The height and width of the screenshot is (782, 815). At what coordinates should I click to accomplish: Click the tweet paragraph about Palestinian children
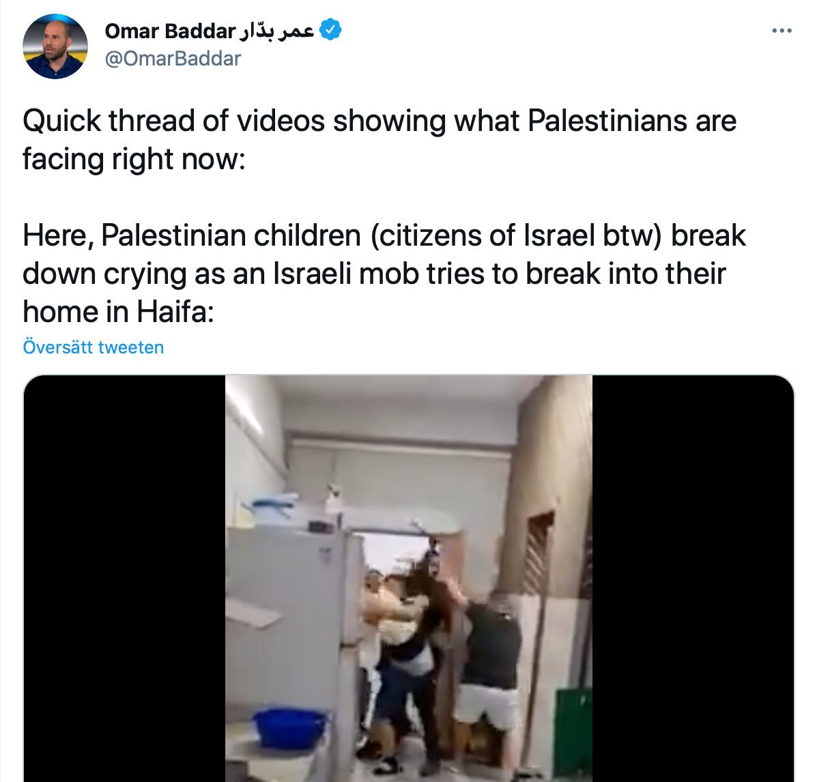(x=384, y=274)
